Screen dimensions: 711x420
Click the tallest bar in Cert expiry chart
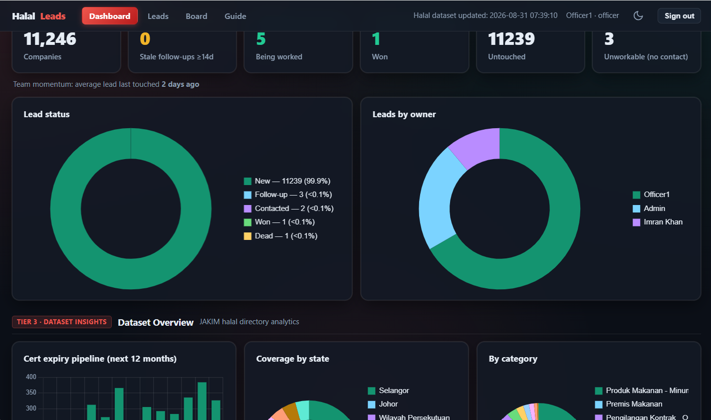pos(202,401)
